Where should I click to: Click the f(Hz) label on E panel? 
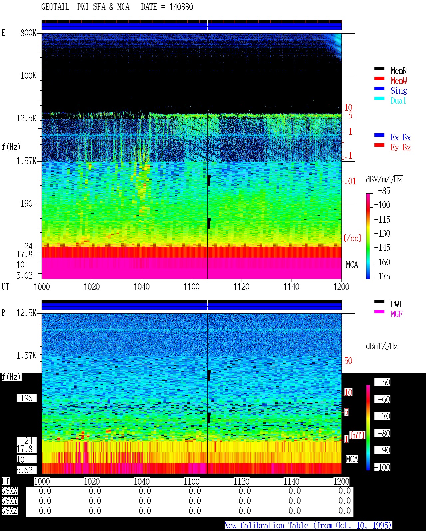11,147
